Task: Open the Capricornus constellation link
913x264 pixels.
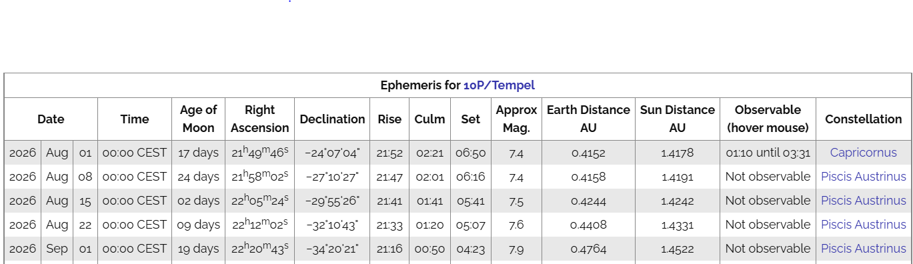Action: [x=863, y=153]
